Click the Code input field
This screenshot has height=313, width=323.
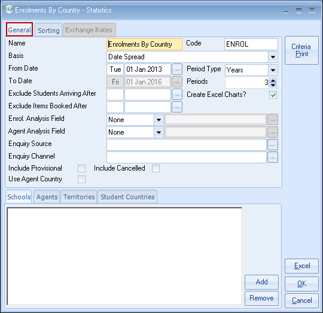(251, 44)
